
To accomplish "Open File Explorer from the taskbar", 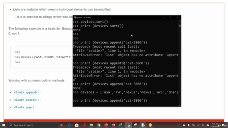I will (x=91, y=125).
